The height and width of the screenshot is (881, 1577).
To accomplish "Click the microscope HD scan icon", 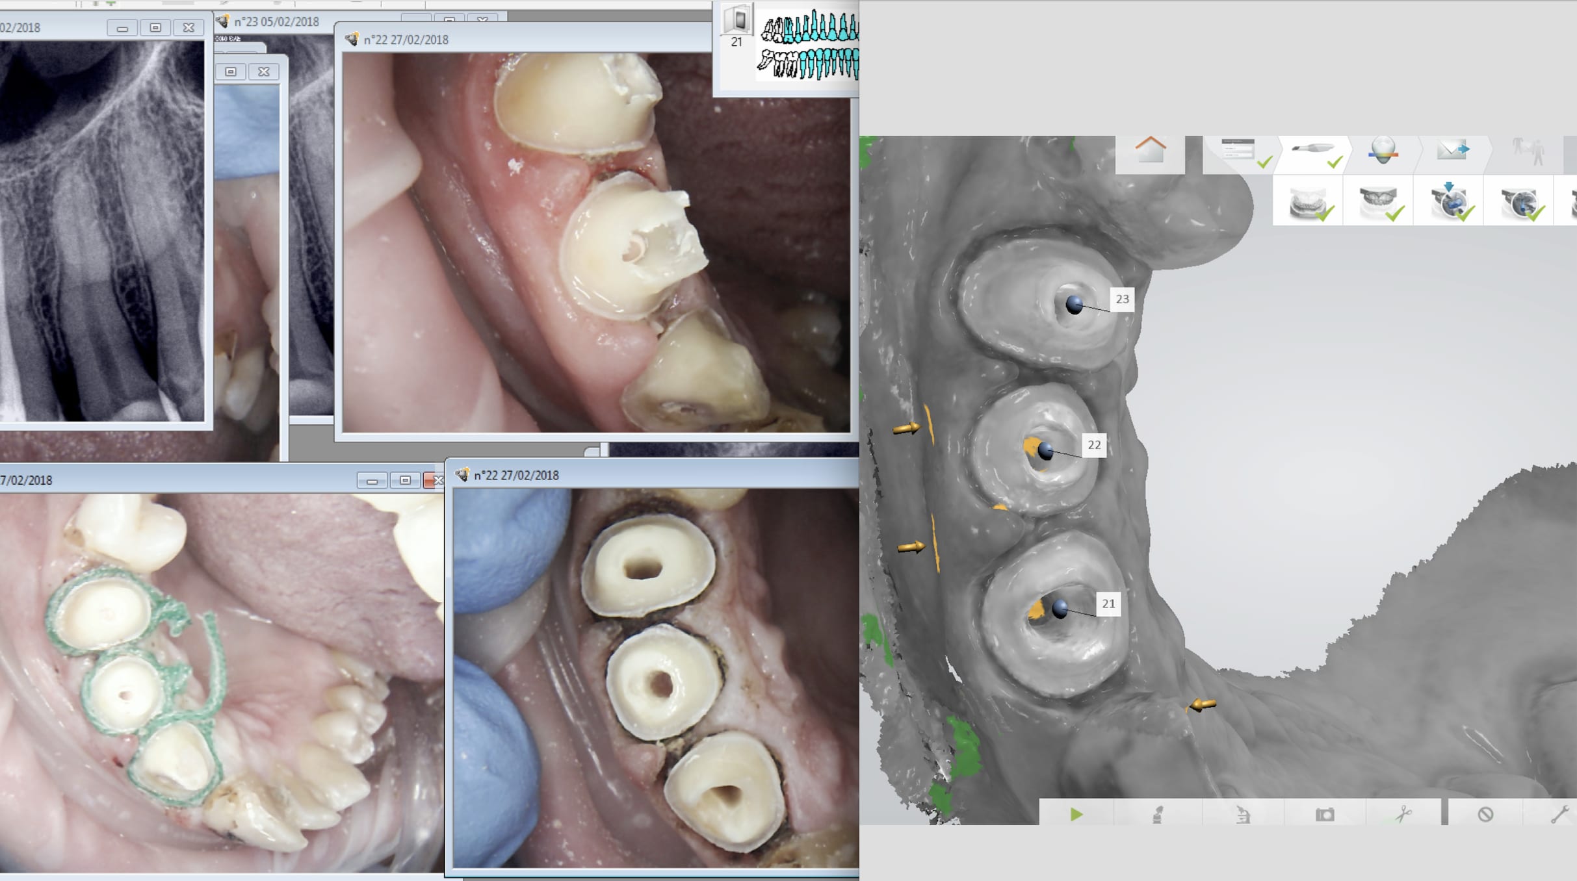I will pyautogui.click(x=1242, y=814).
